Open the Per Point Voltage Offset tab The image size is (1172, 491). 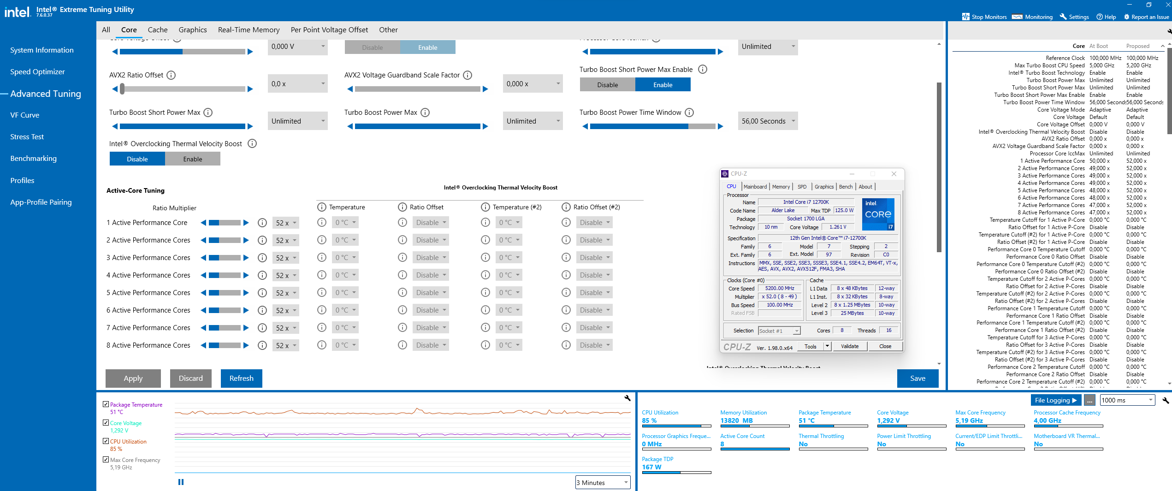tap(329, 30)
